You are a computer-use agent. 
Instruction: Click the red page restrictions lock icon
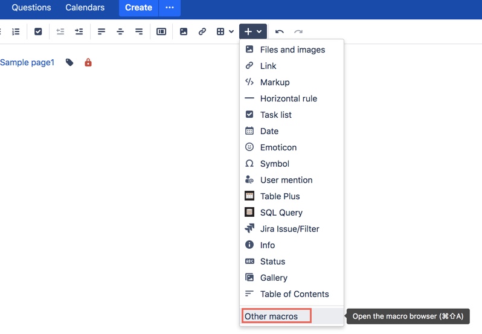coord(88,62)
